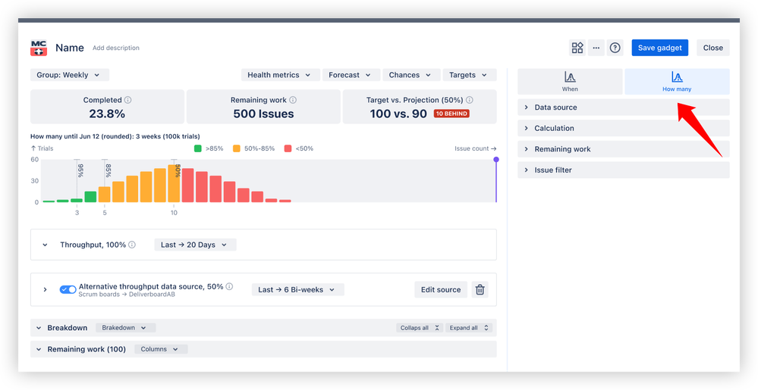Image resolution: width=758 pixels, height=390 pixels.
Task: Click the Expand all button
Action: tap(469, 328)
